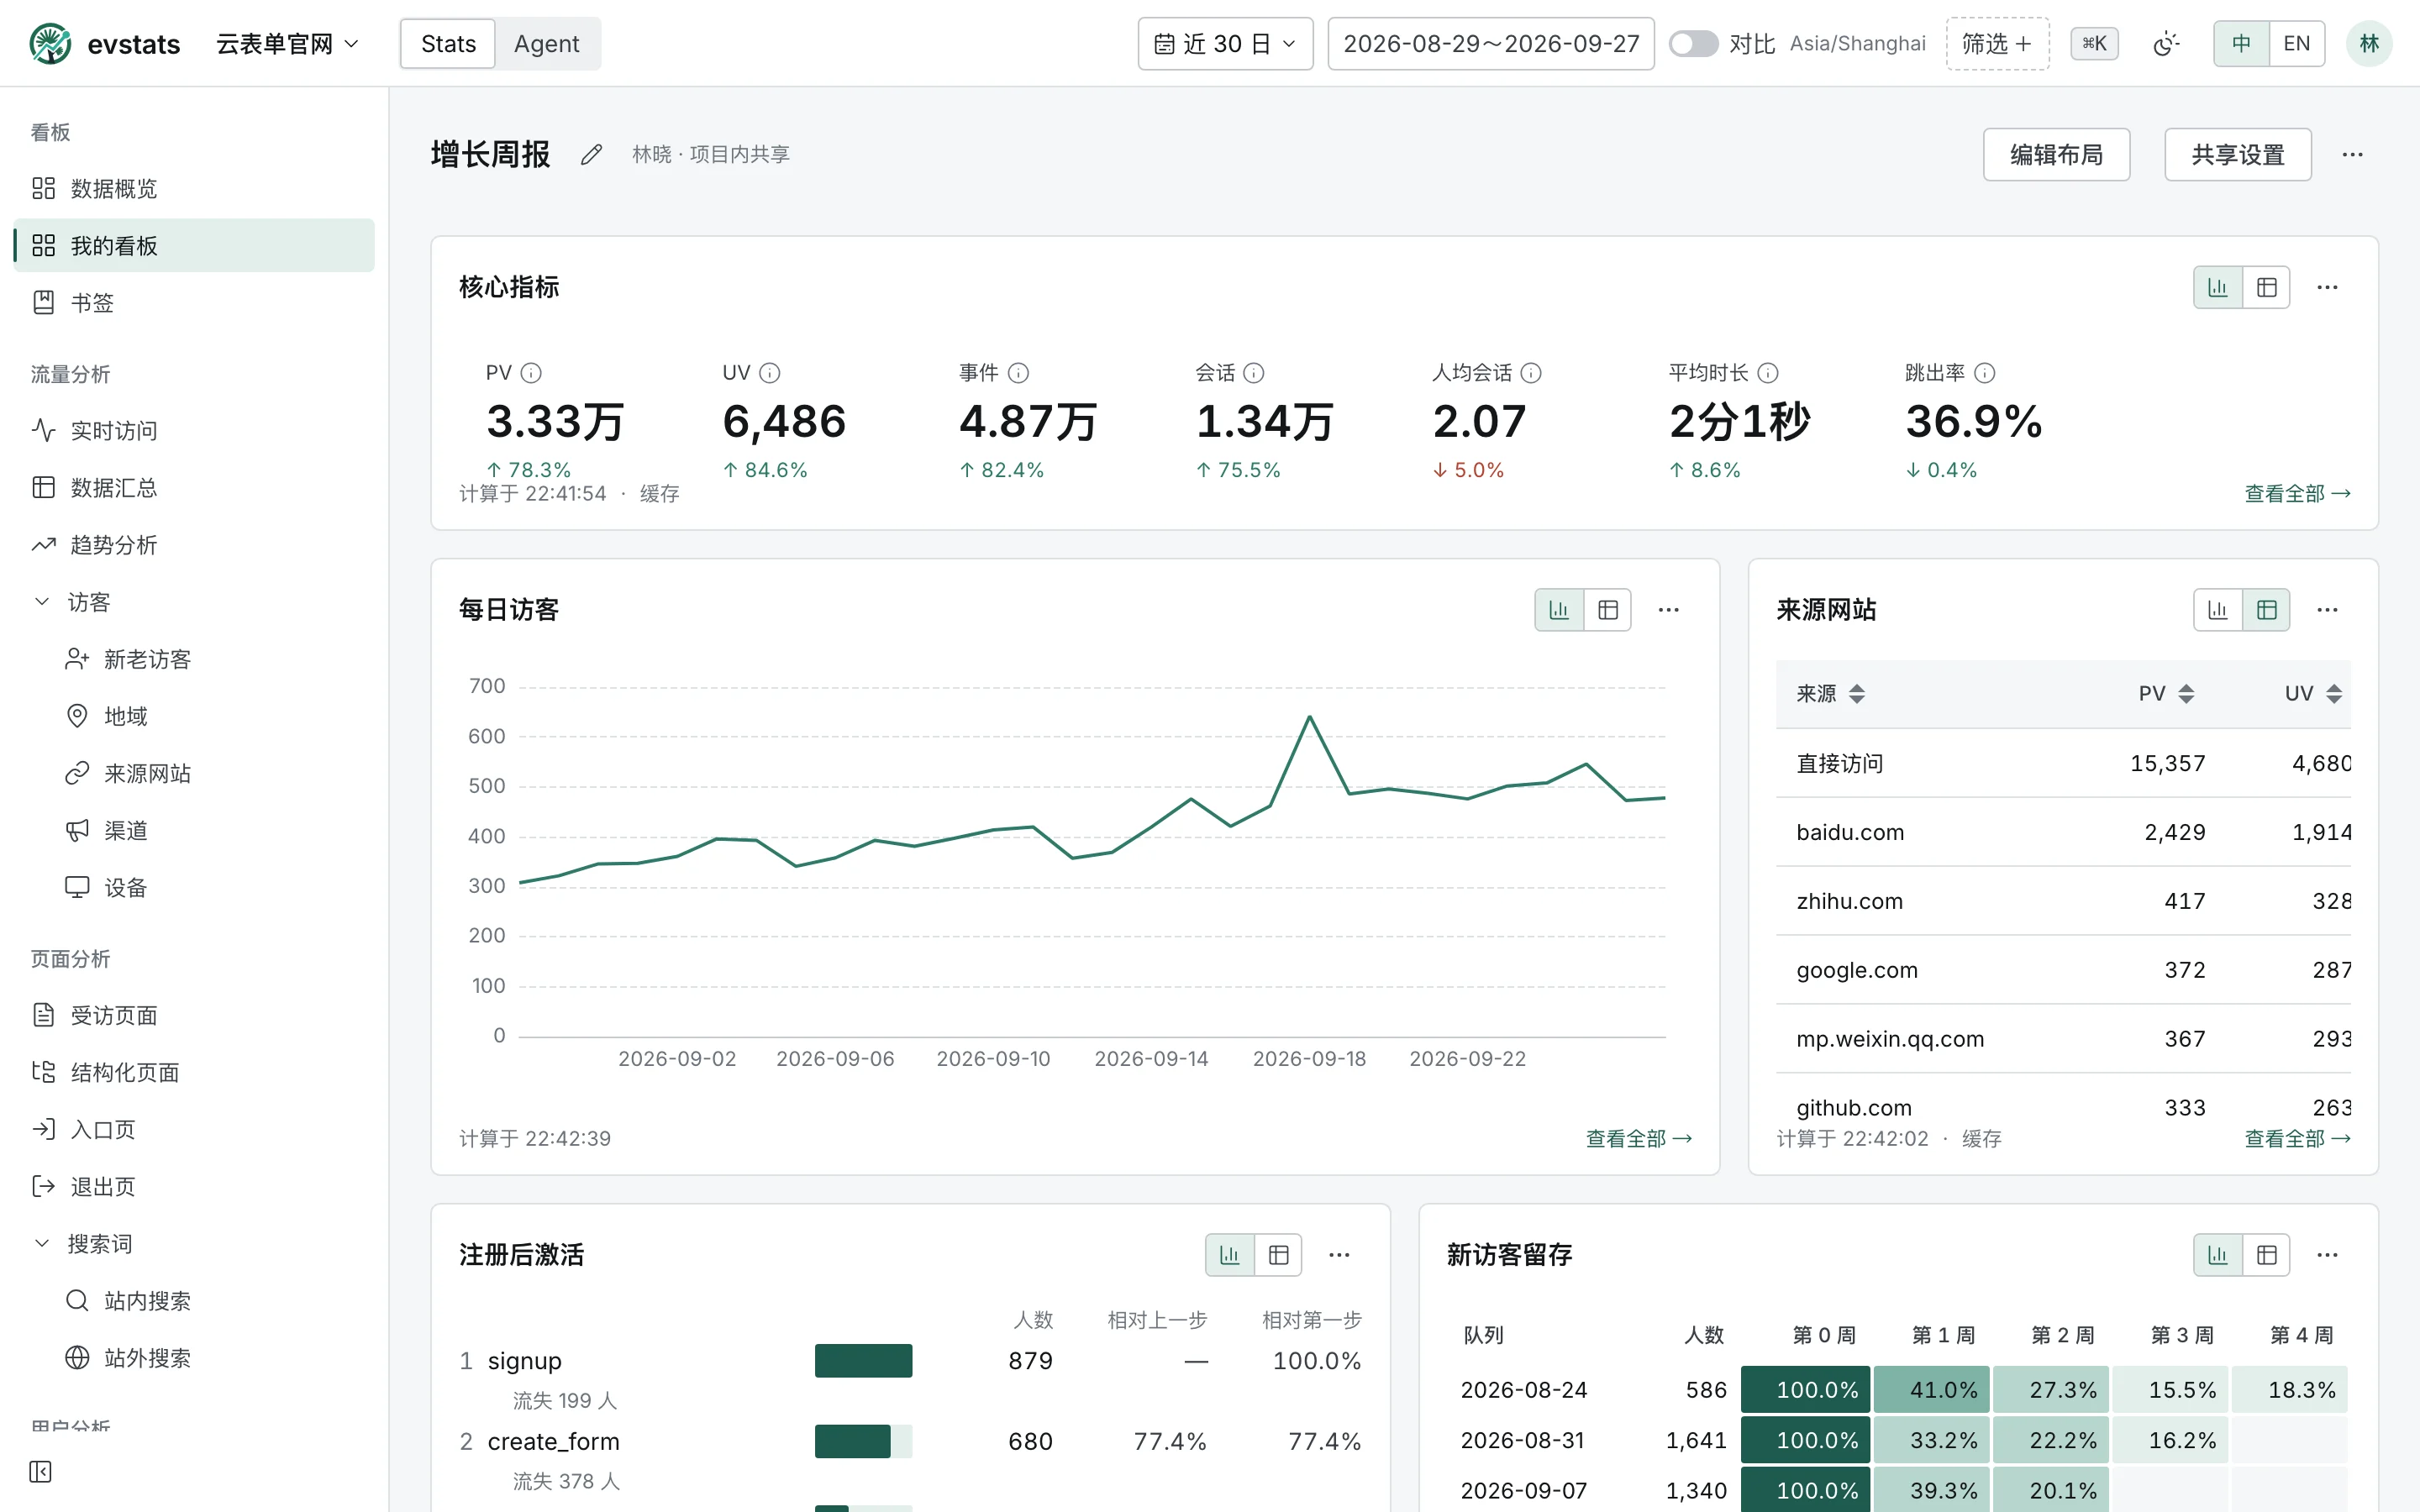Click 查看全部 link in 每日访客 card

[1638, 1138]
